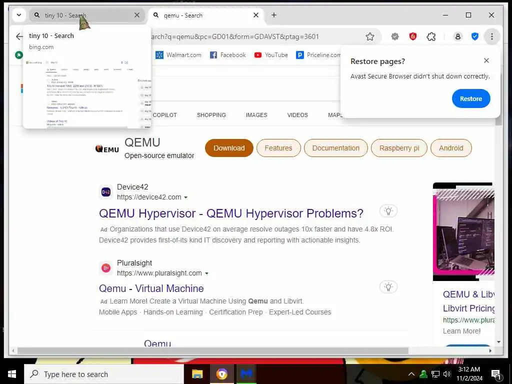This screenshot has width=512, height=384.
Task: Open File Explorer from the taskbar
Action: [x=197, y=374]
